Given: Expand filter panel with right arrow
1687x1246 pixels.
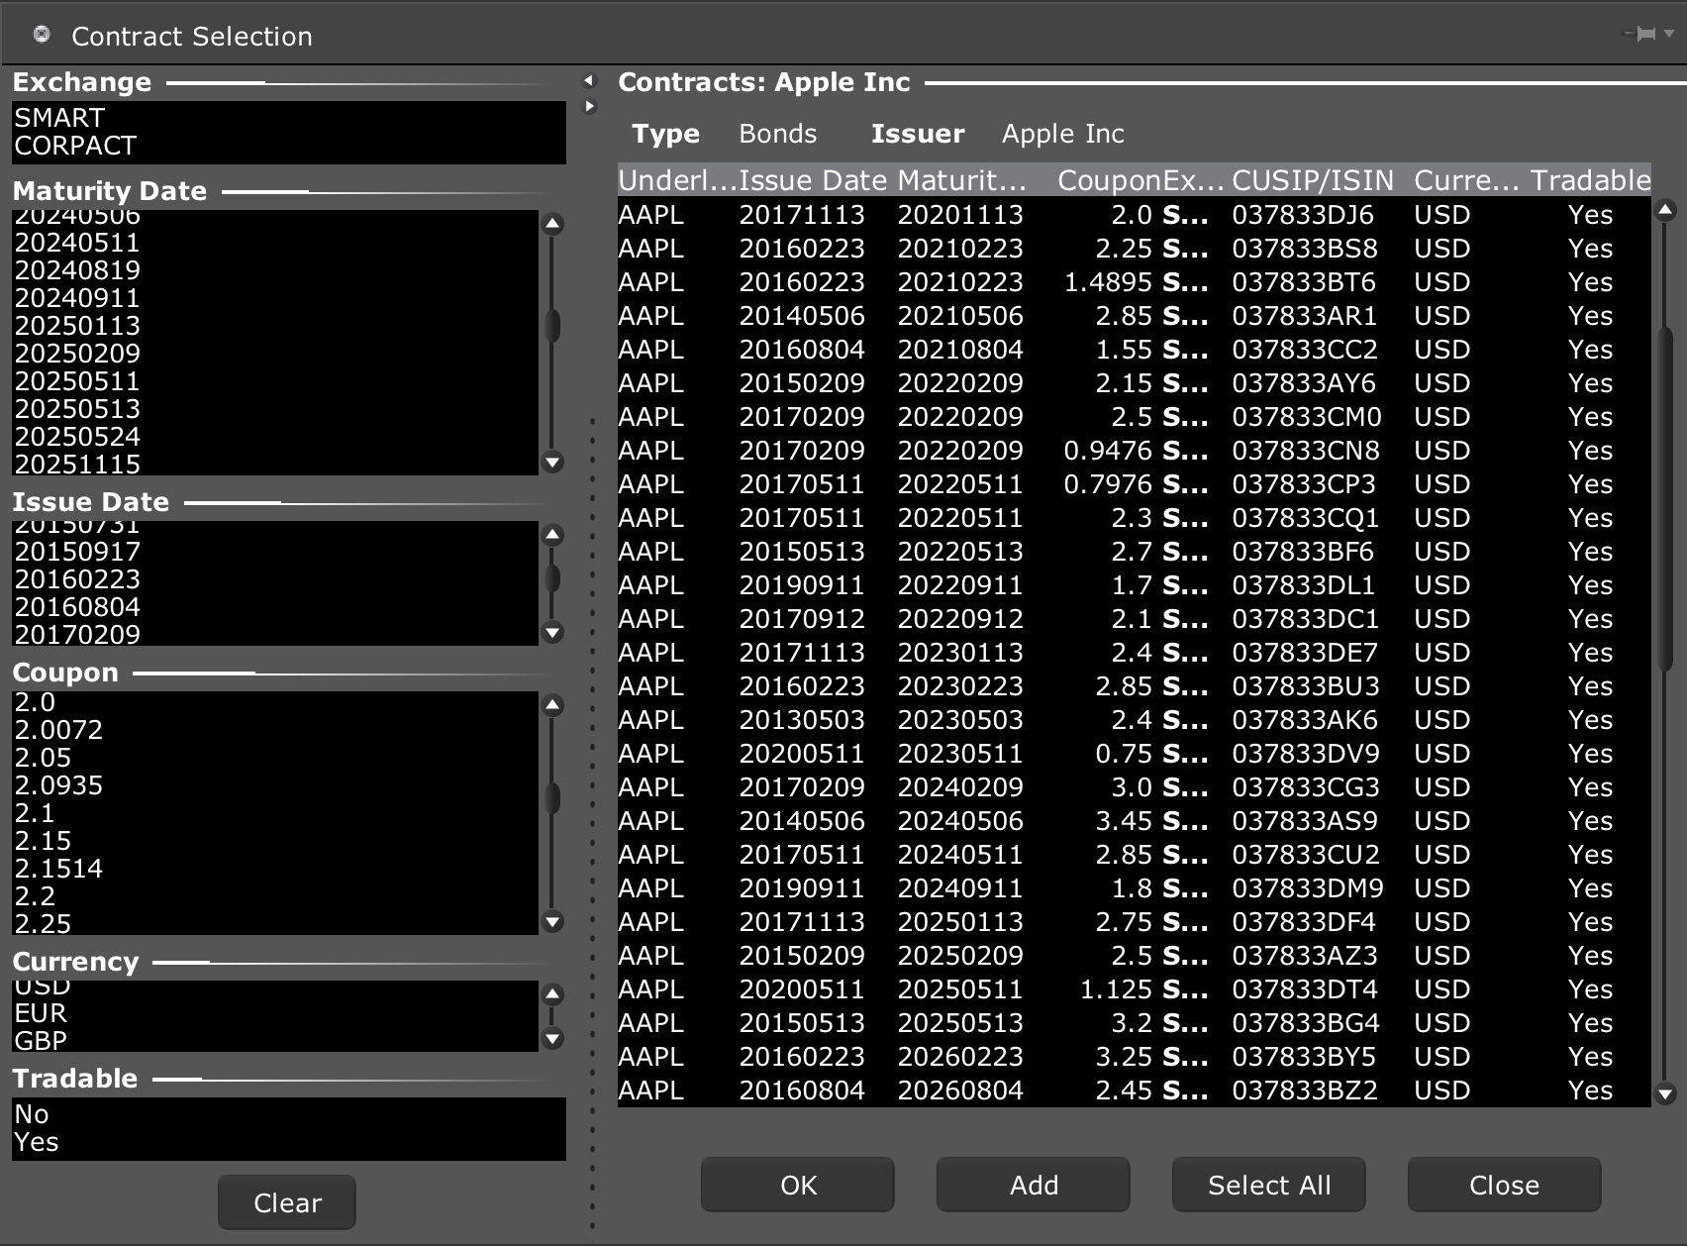Looking at the screenshot, I should [x=589, y=105].
